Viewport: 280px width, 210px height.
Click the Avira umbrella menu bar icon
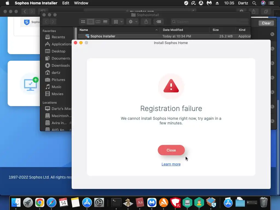click(x=193, y=3)
